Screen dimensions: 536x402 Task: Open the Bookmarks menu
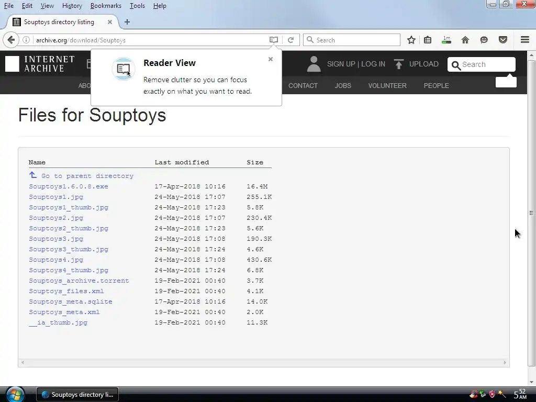click(x=106, y=6)
